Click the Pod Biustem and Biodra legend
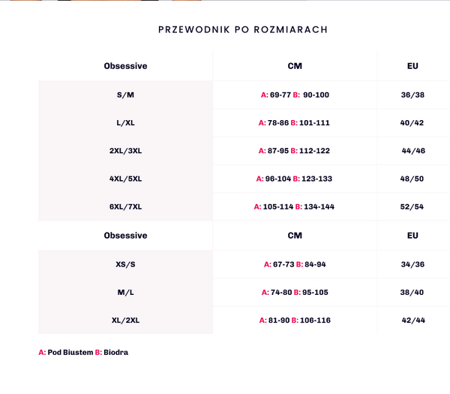The height and width of the screenshot is (394, 450). click(83, 352)
